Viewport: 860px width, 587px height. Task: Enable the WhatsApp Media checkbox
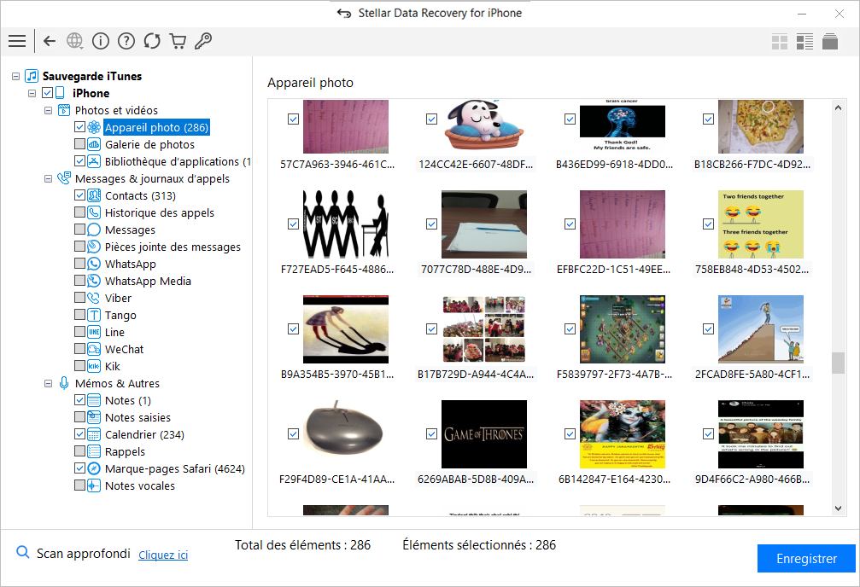point(79,281)
